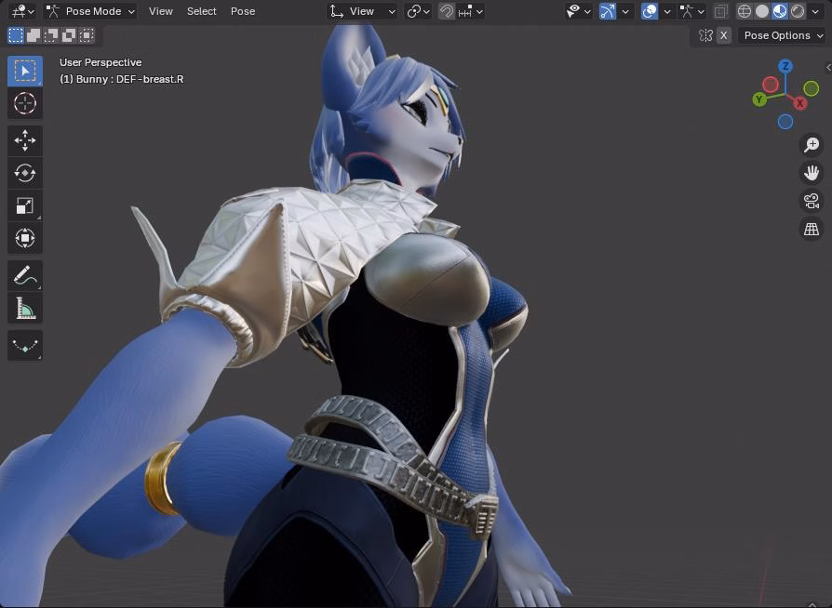Open transform orientation View dropdown

(x=362, y=11)
